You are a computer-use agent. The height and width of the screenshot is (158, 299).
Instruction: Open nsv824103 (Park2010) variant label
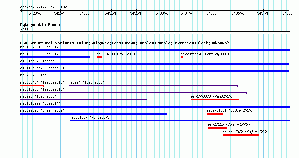(117, 54)
